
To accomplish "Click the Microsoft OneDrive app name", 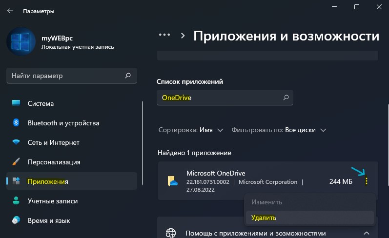I will pyautogui.click(x=216, y=173).
